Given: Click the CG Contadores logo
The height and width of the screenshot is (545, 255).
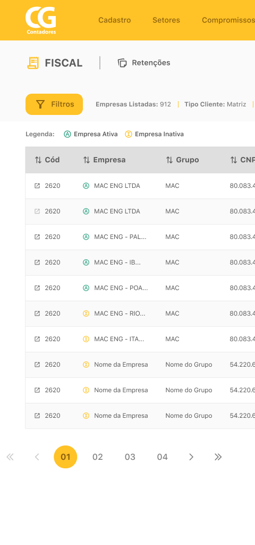Looking at the screenshot, I should (40, 21).
